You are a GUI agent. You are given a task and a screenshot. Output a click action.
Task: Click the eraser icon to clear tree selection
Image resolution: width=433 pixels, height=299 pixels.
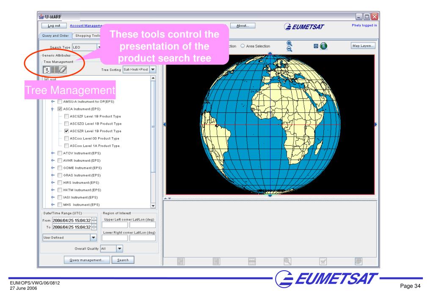(x=63, y=70)
